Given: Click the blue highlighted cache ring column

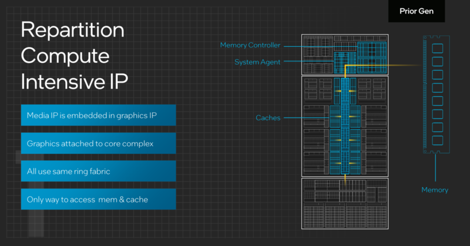Looking at the screenshot, I should click(x=344, y=126).
